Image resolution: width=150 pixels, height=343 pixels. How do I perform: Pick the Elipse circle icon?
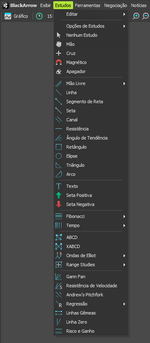[58, 156]
